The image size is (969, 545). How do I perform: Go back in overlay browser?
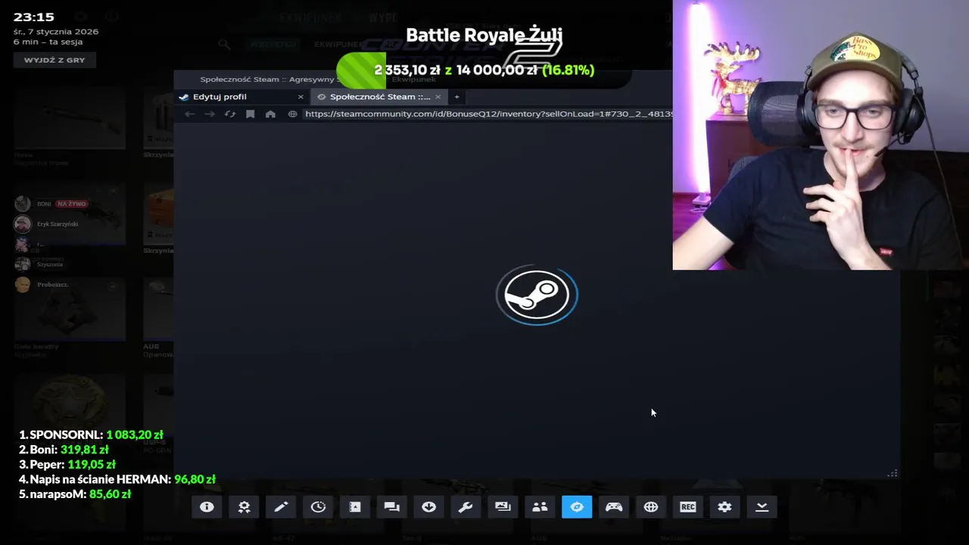189,114
